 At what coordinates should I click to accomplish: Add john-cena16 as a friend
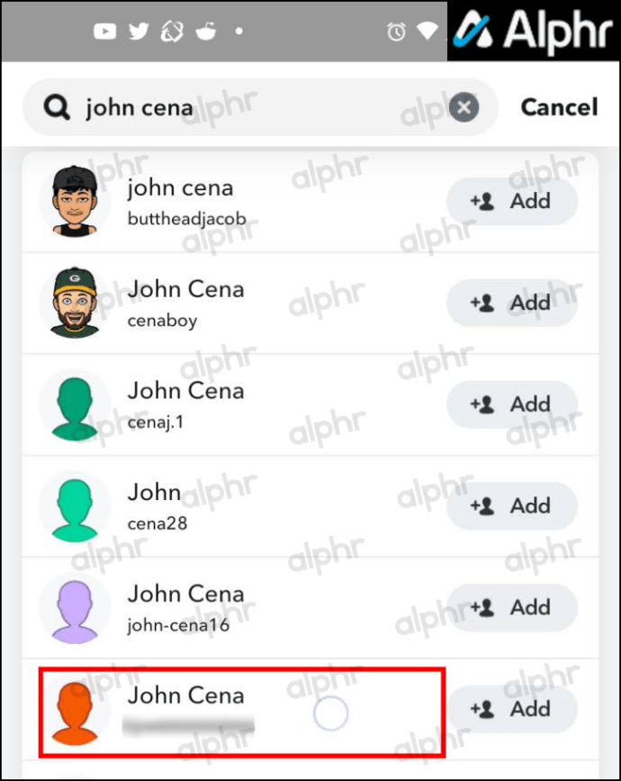512,608
